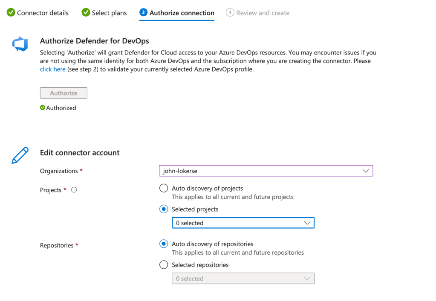Select the Selected repositories radio button
This screenshot has width=436, height=301.
164,265
